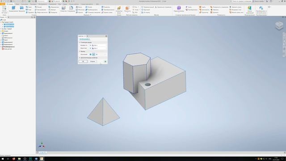Click the Coil (Пружина) tool
The width and height of the screenshot is (286, 161).
click(30, 13)
